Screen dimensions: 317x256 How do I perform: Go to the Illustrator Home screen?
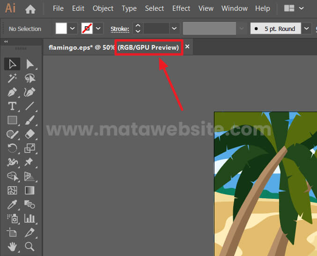pyautogui.click(x=30, y=8)
